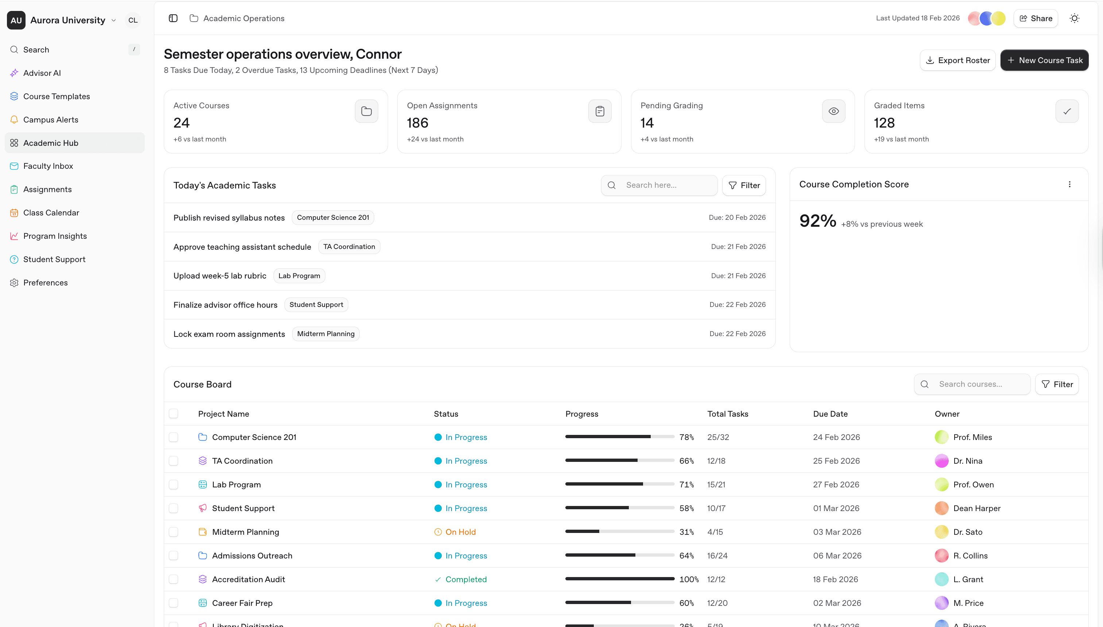Click the light/dark theme sun icon

1074,18
